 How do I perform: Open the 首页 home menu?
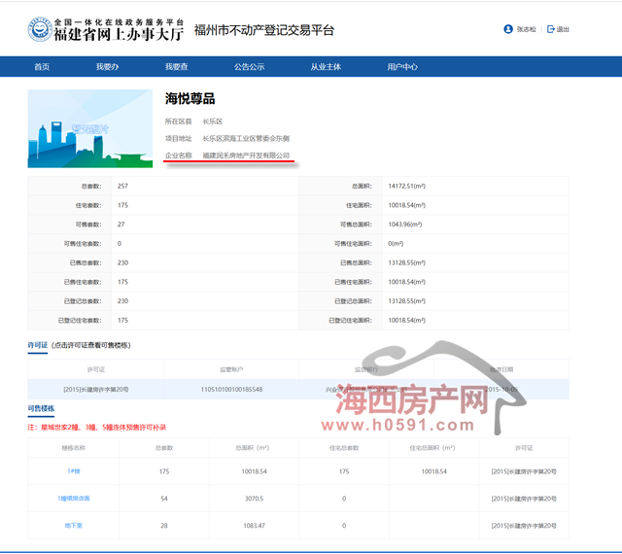tap(42, 67)
